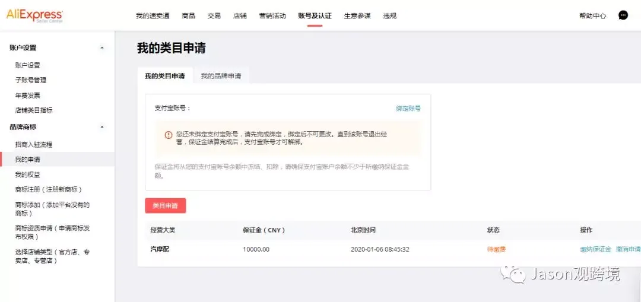Open 选择店铺类型 sidebar entry
Viewport: 641px width, 302px height.
pyautogui.click(x=52, y=256)
